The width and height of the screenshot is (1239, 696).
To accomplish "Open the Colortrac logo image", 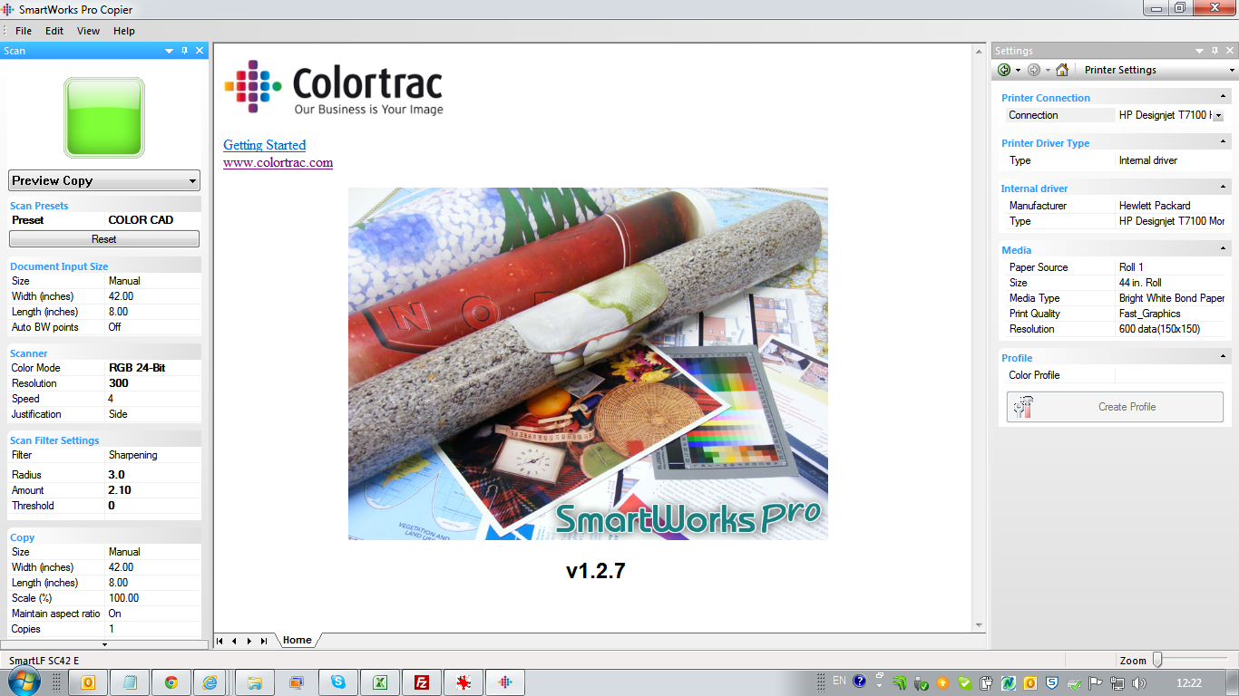I will (334, 88).
